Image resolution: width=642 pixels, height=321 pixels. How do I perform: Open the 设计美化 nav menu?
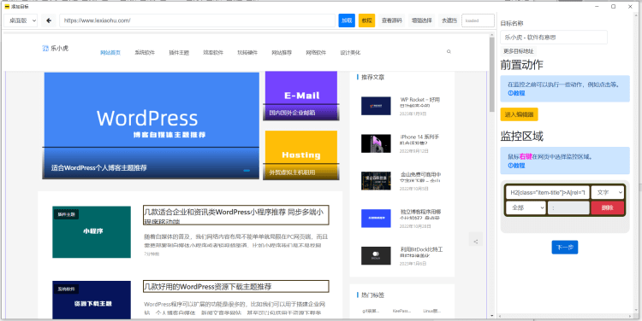click(x=350, y=53)
